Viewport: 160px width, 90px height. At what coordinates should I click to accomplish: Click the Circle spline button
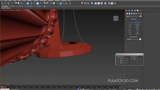click(x=130, y=26)
